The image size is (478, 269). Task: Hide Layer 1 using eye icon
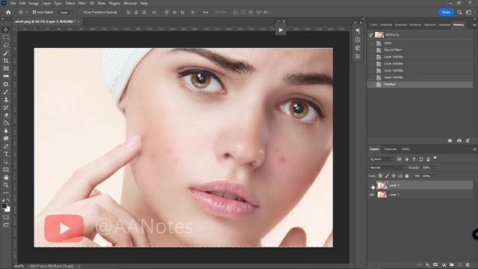click(x=372, y=194)
